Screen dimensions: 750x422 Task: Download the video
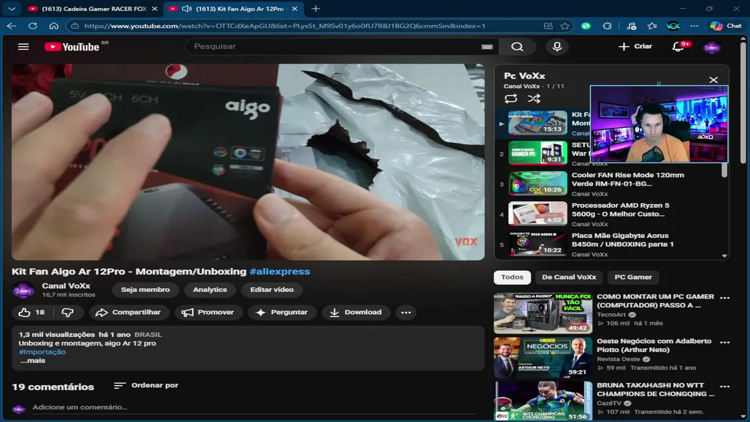click(356, 312)
